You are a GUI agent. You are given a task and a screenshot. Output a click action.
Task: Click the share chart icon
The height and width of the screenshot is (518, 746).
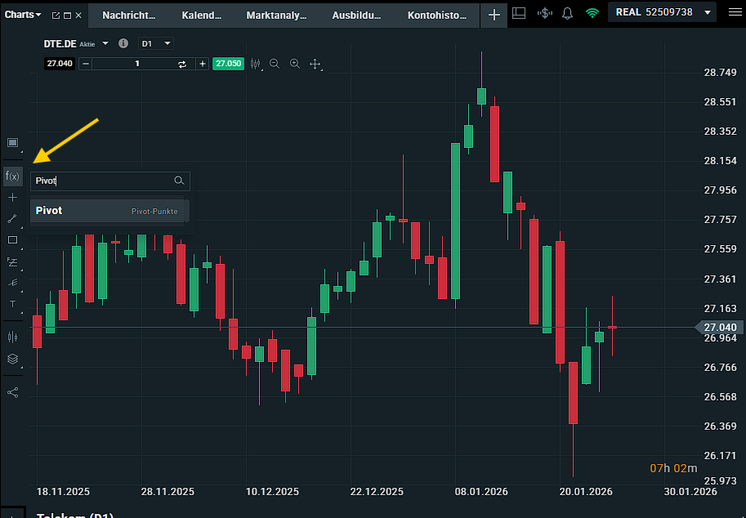12,392
